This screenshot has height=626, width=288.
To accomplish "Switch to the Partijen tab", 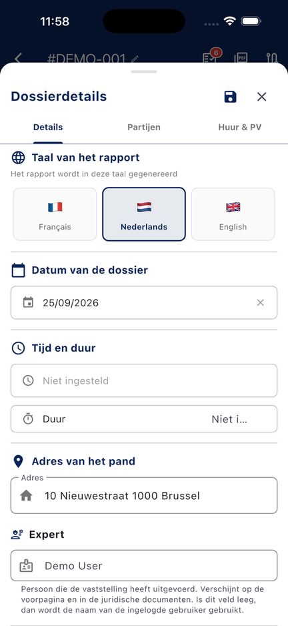I will (x=144, y=127).
